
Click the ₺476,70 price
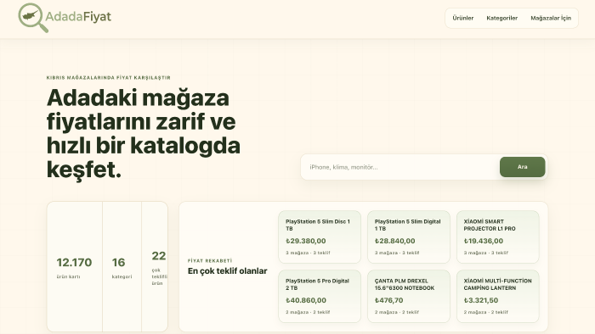coord(389,300)
